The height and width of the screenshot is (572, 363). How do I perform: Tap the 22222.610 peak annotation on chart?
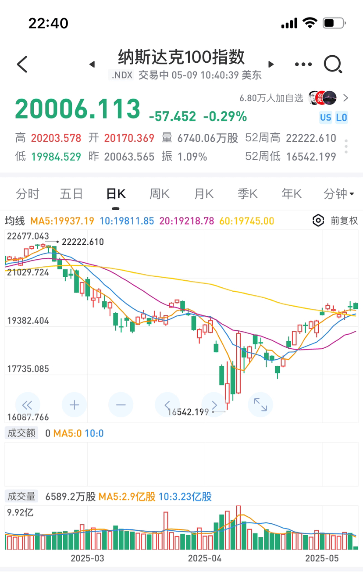pyautogui.click(x=83, y=242)
